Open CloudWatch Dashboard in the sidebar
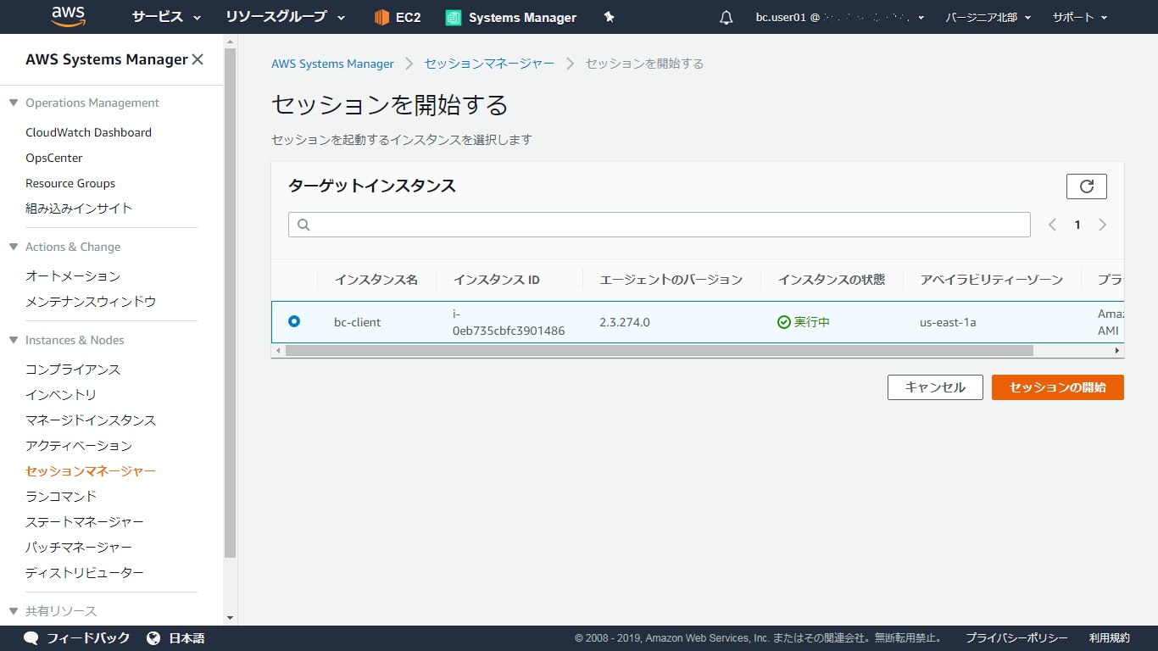The width and height of the screenshot is (1158, 651). (x=88, y=132)
